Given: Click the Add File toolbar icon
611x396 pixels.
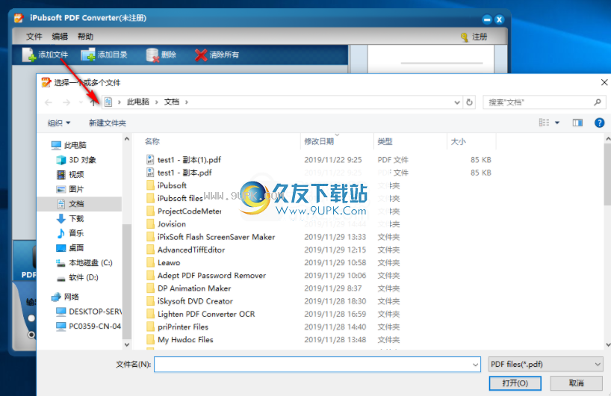Looking at the screenshot, I should (x=29, y=55).
